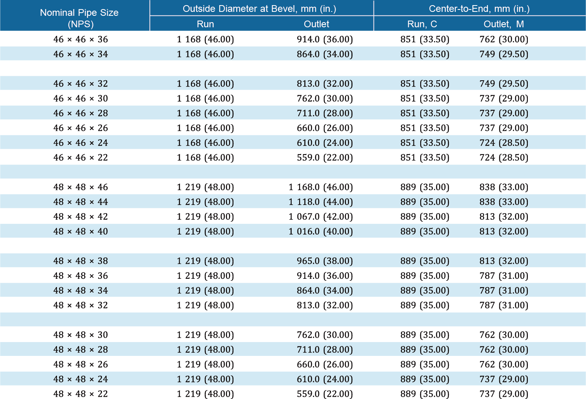Select outlet diameter '660.0 (26.00)' in 46 × 46 × 26 row

[x=325, y=128]
